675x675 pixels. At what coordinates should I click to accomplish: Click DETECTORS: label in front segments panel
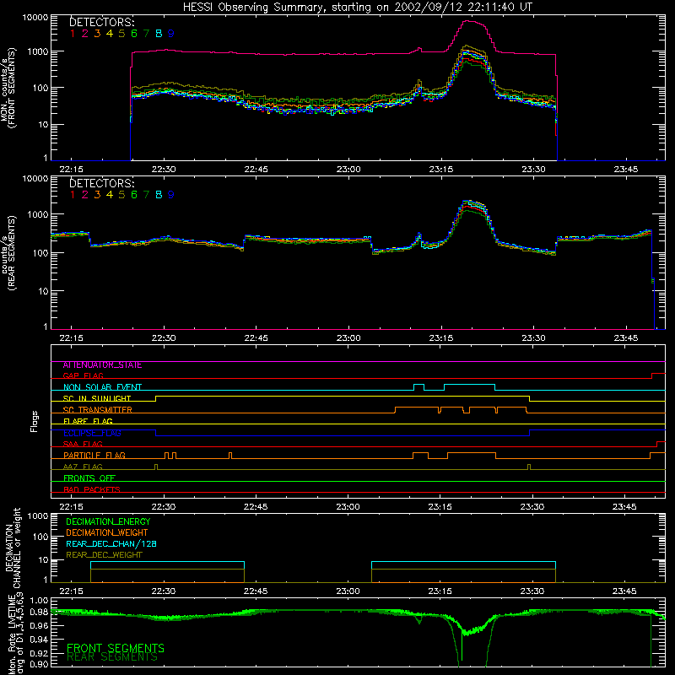101,22
